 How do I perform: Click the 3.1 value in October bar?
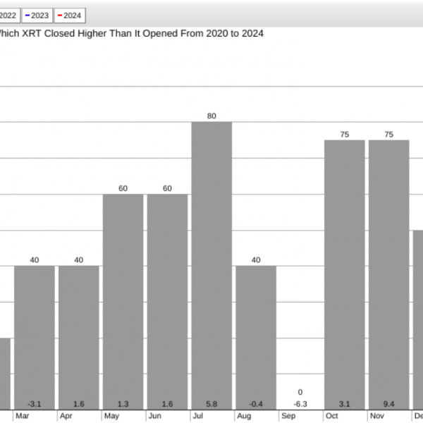[x=345, y=404]
